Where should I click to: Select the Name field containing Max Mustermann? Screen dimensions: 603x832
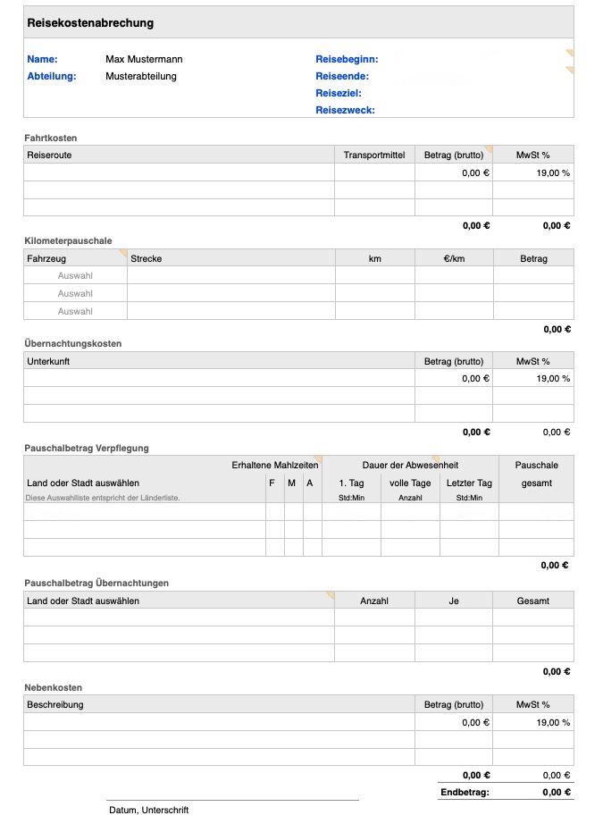coord(144,59)
